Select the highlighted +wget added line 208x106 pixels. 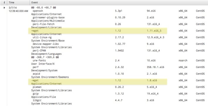click(98, 31)
